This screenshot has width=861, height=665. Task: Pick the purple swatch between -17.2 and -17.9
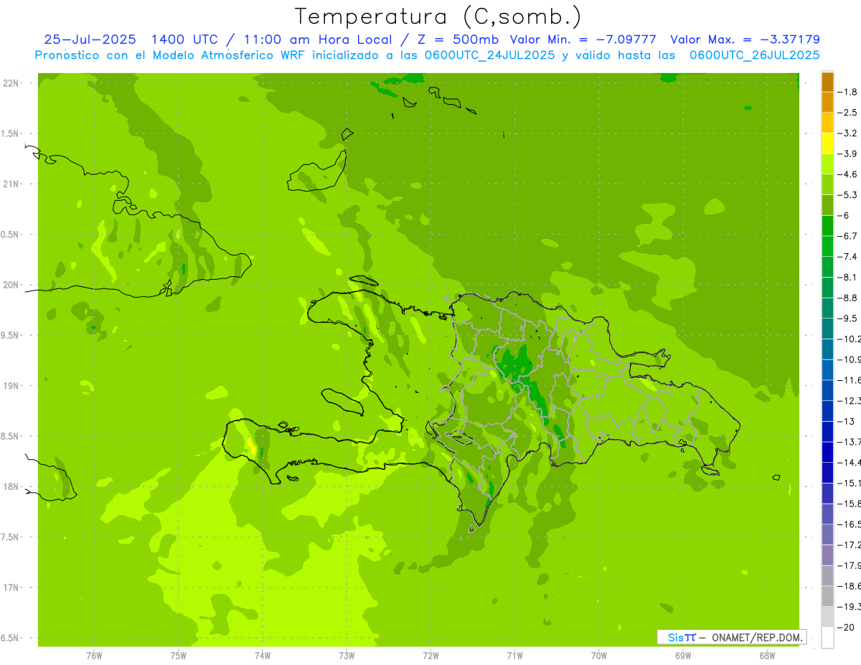pyautogui.click(x=827, y=555)
